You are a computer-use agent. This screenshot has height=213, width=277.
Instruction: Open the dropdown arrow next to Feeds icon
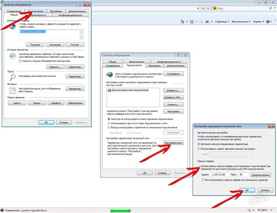coord(196,22)
